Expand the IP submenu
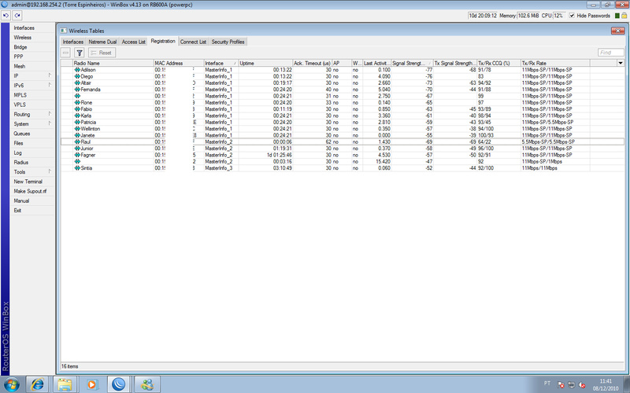Image resolution: width=630 pixels, height=393 pixels. [50, 75]
